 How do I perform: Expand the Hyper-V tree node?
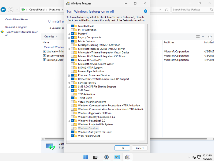click(69, 34)
